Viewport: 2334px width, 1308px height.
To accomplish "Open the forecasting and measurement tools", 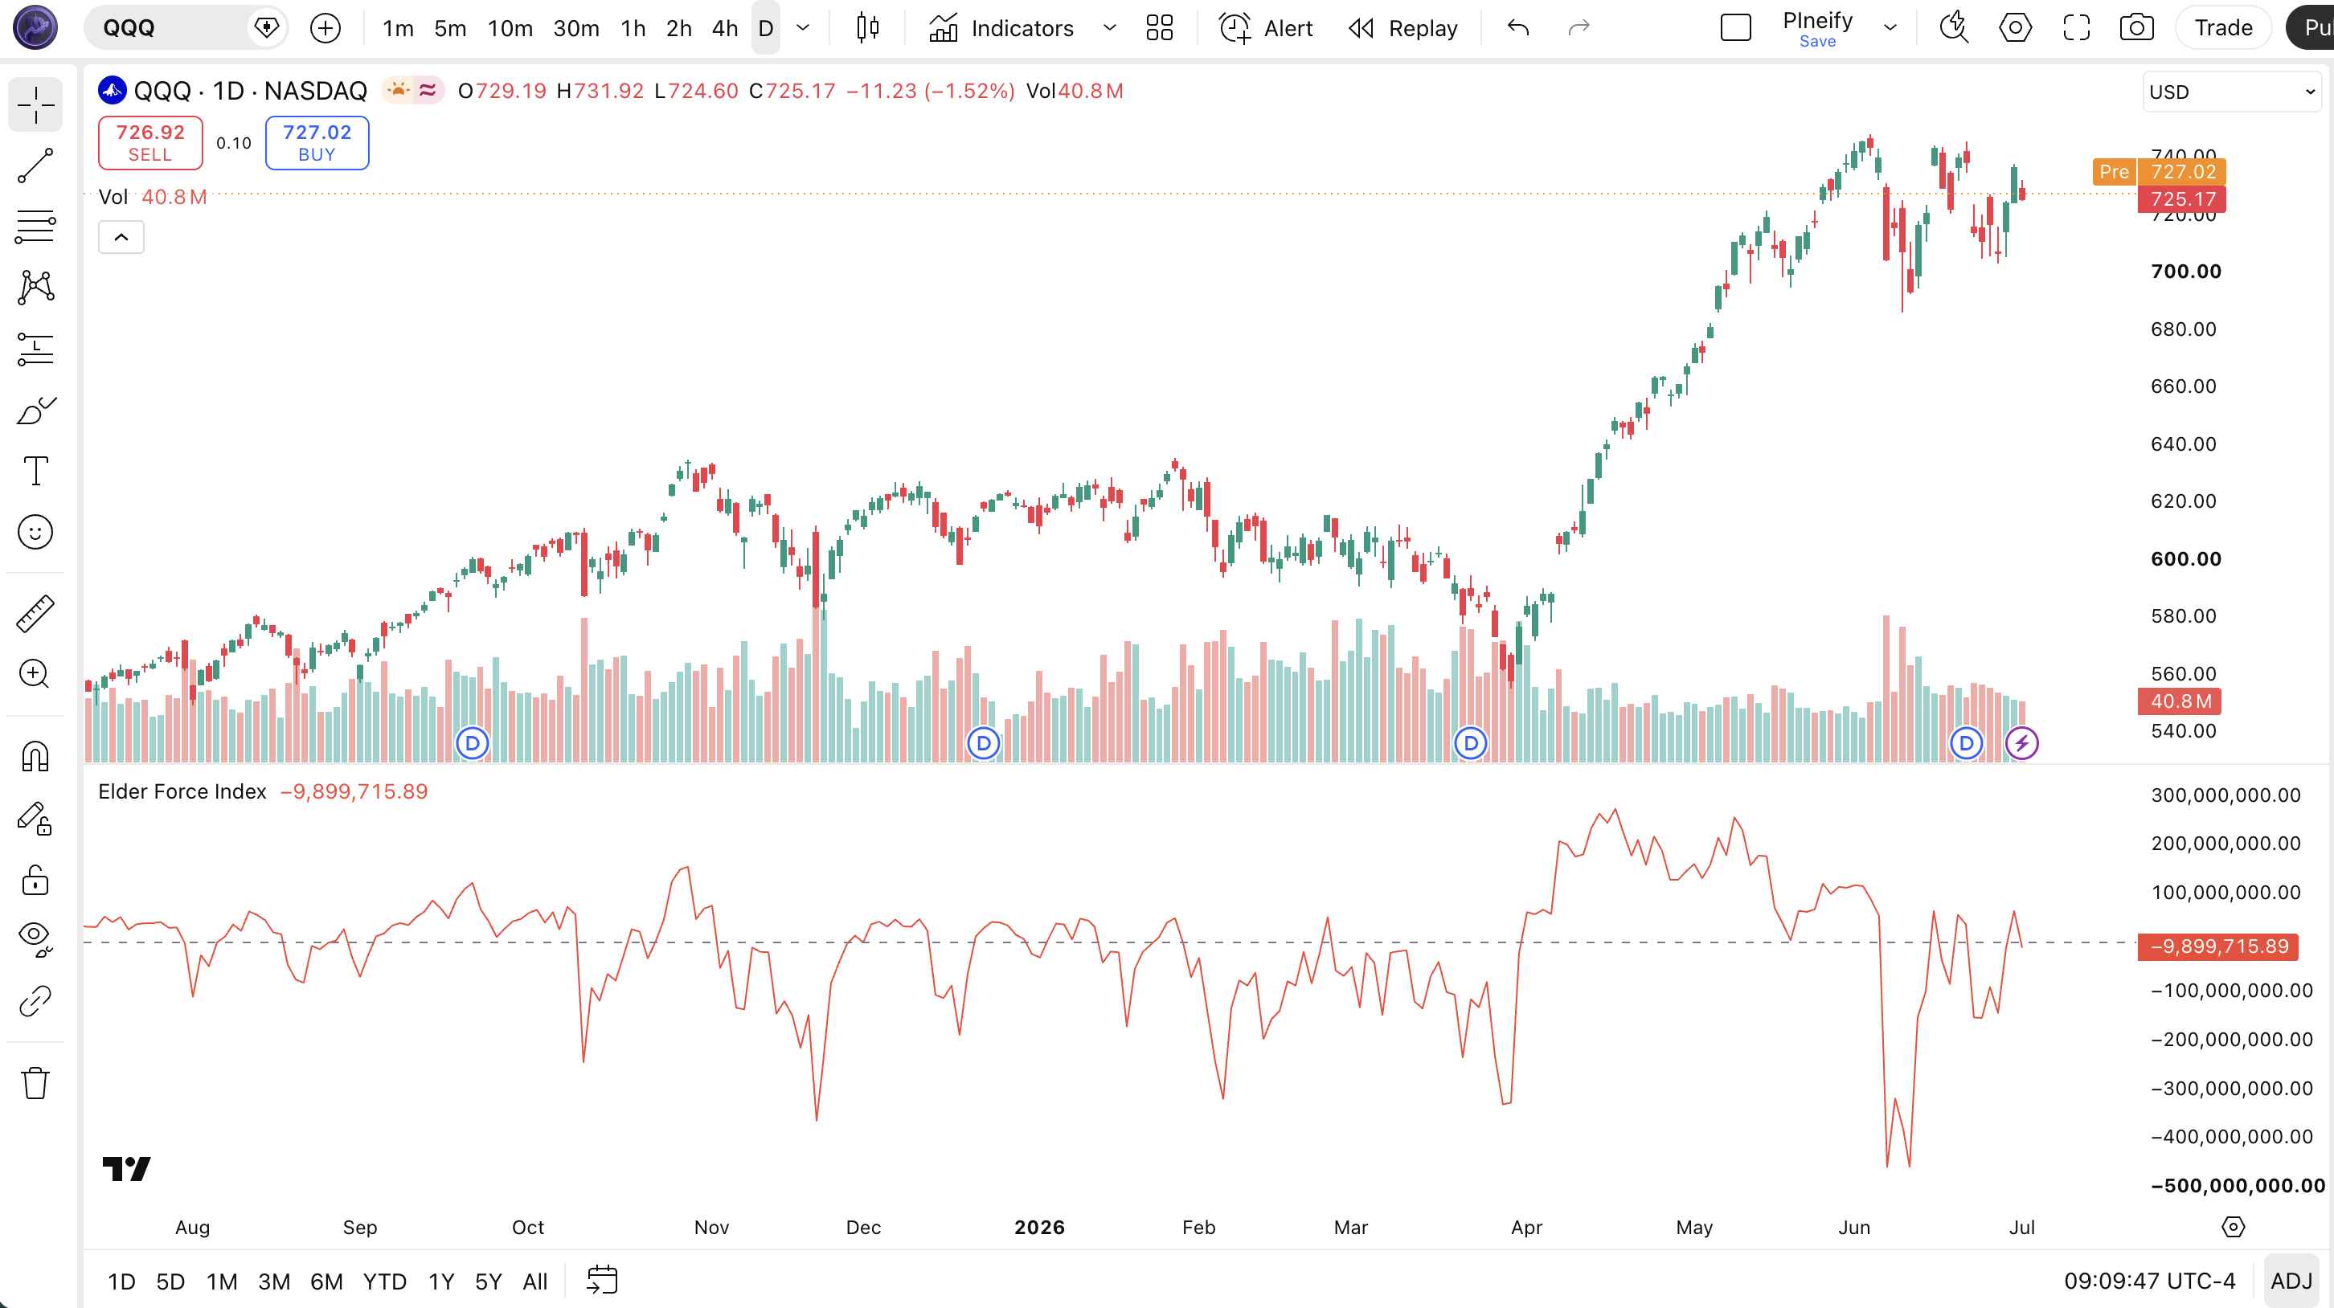I will pos(35,349).
